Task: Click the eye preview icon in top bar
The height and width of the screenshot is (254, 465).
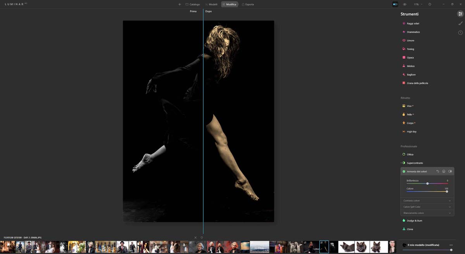Action: [405, 4]
